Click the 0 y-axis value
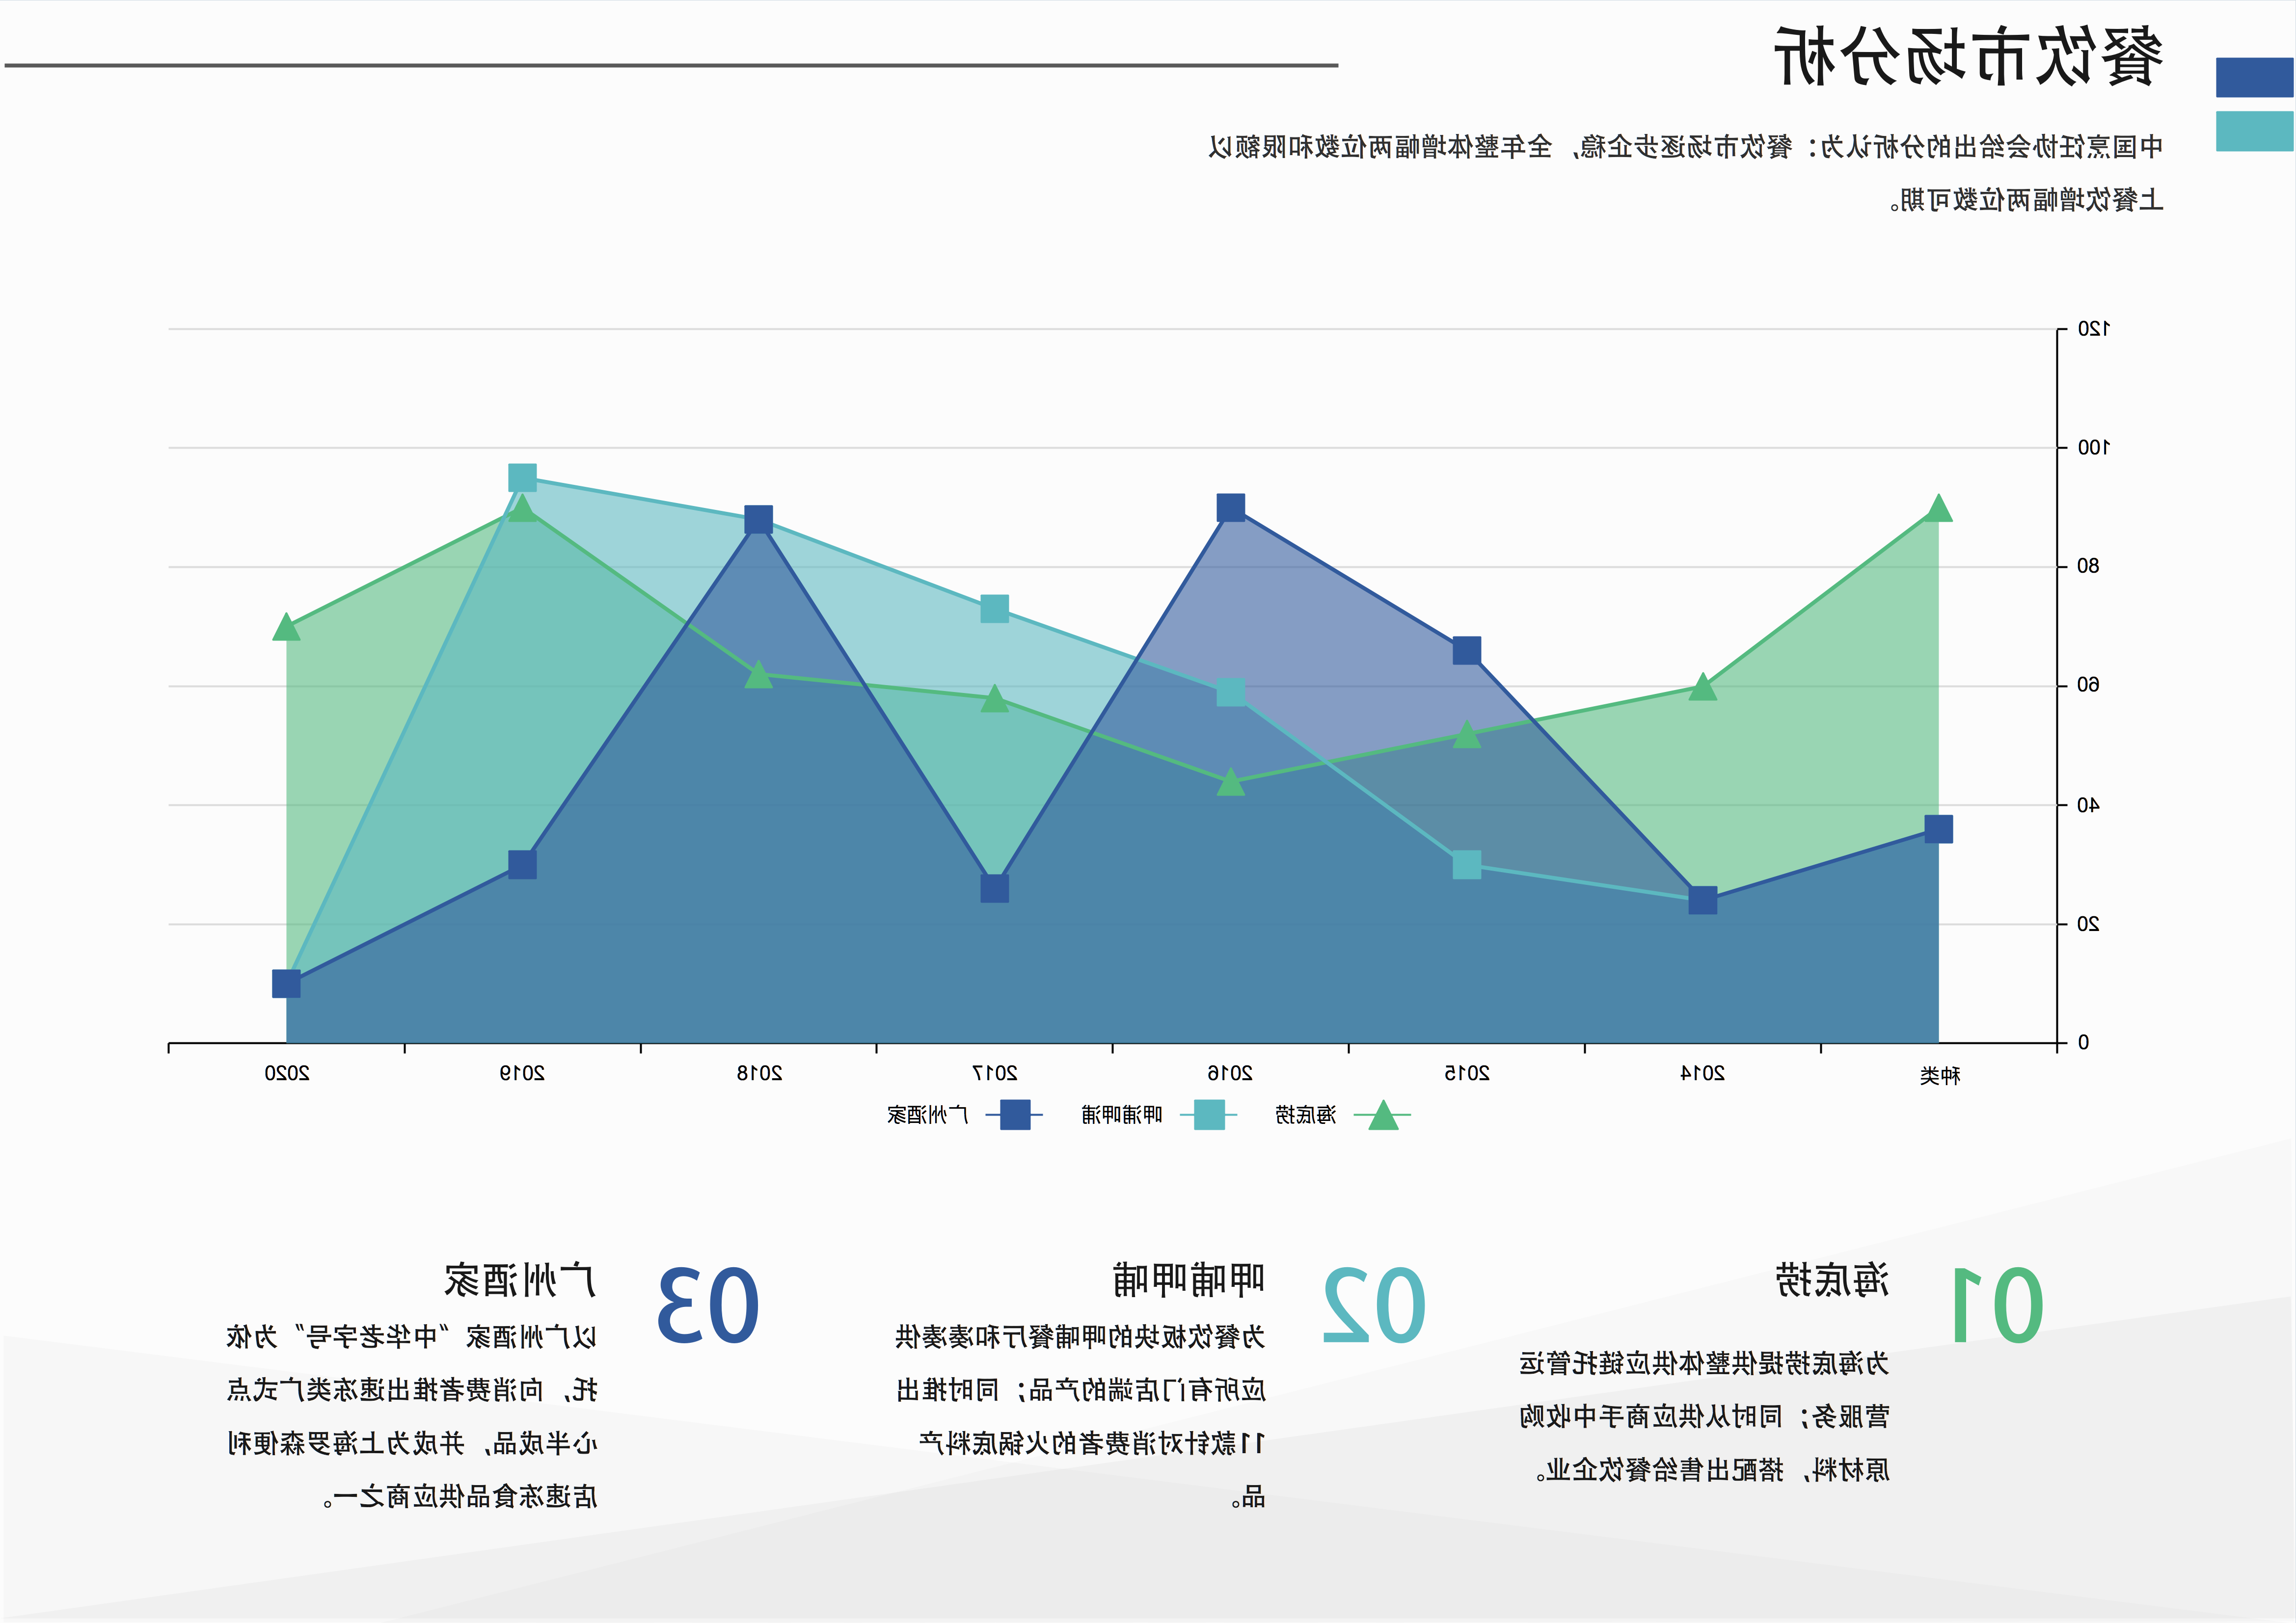This screenshot has height=1623, width=2296. [x=2083, y=1043]
